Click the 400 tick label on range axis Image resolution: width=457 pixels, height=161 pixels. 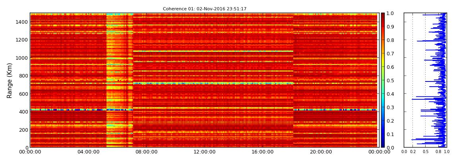[x=23, y=112]
